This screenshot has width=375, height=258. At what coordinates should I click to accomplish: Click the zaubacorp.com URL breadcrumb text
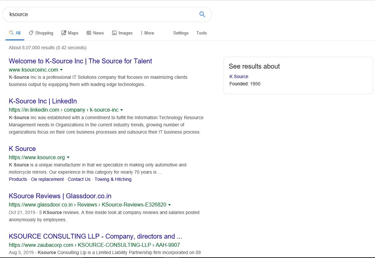(x=94, y=245)
